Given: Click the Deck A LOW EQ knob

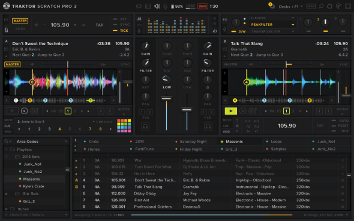Looking at the screenshot, I should (167, 79).
